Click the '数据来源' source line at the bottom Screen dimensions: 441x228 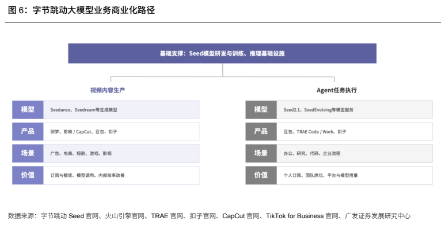pos(209,216)
